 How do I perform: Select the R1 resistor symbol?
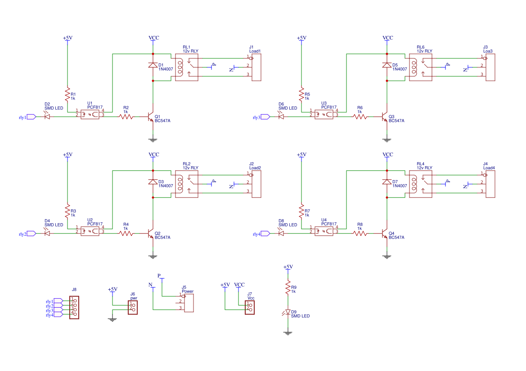point(67,94)
